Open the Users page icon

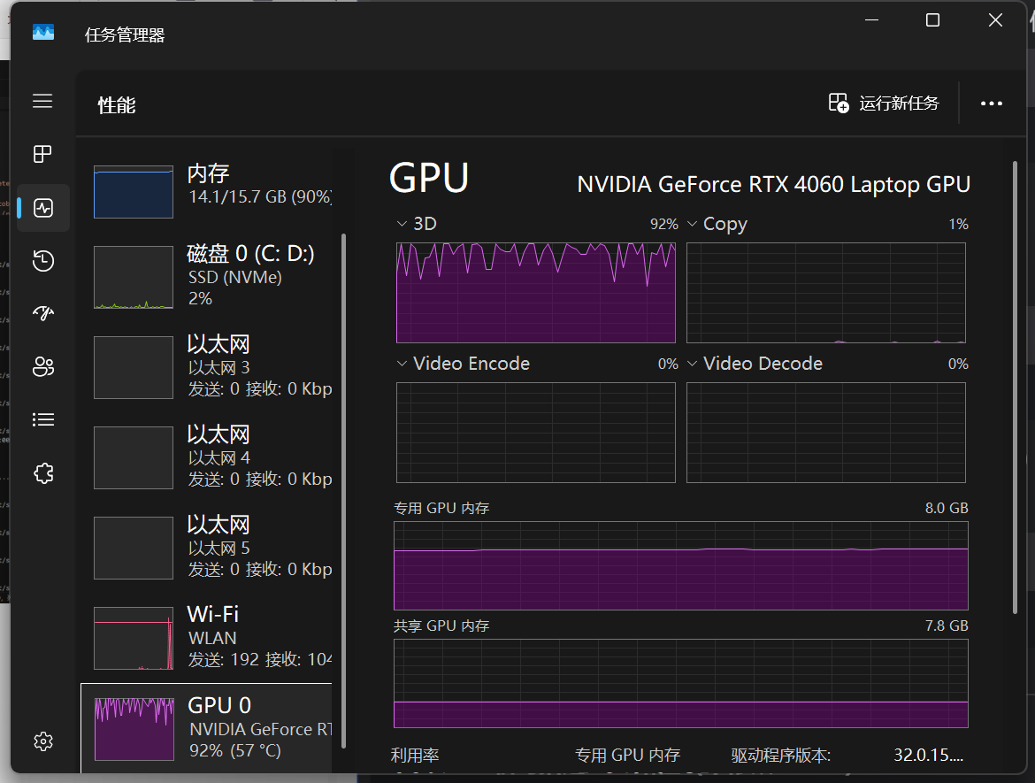pos(43,366)
